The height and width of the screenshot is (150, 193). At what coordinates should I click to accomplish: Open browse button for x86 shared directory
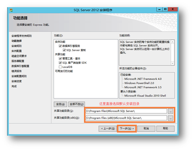(170, 118)
